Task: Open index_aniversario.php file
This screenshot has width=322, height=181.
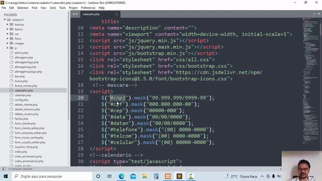Action: coord(28,156)
